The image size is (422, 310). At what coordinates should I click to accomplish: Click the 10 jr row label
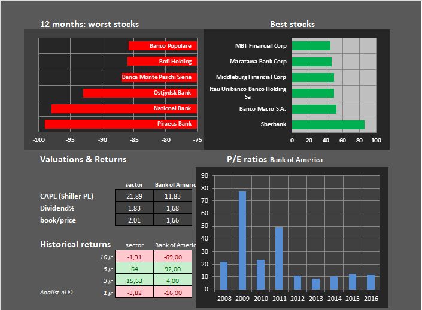[x=106, y=257]
